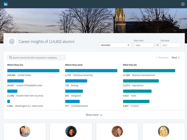The width and height of the screenshot is (187, 140).
Task: Open the settings gear icon
Action: 183,4
